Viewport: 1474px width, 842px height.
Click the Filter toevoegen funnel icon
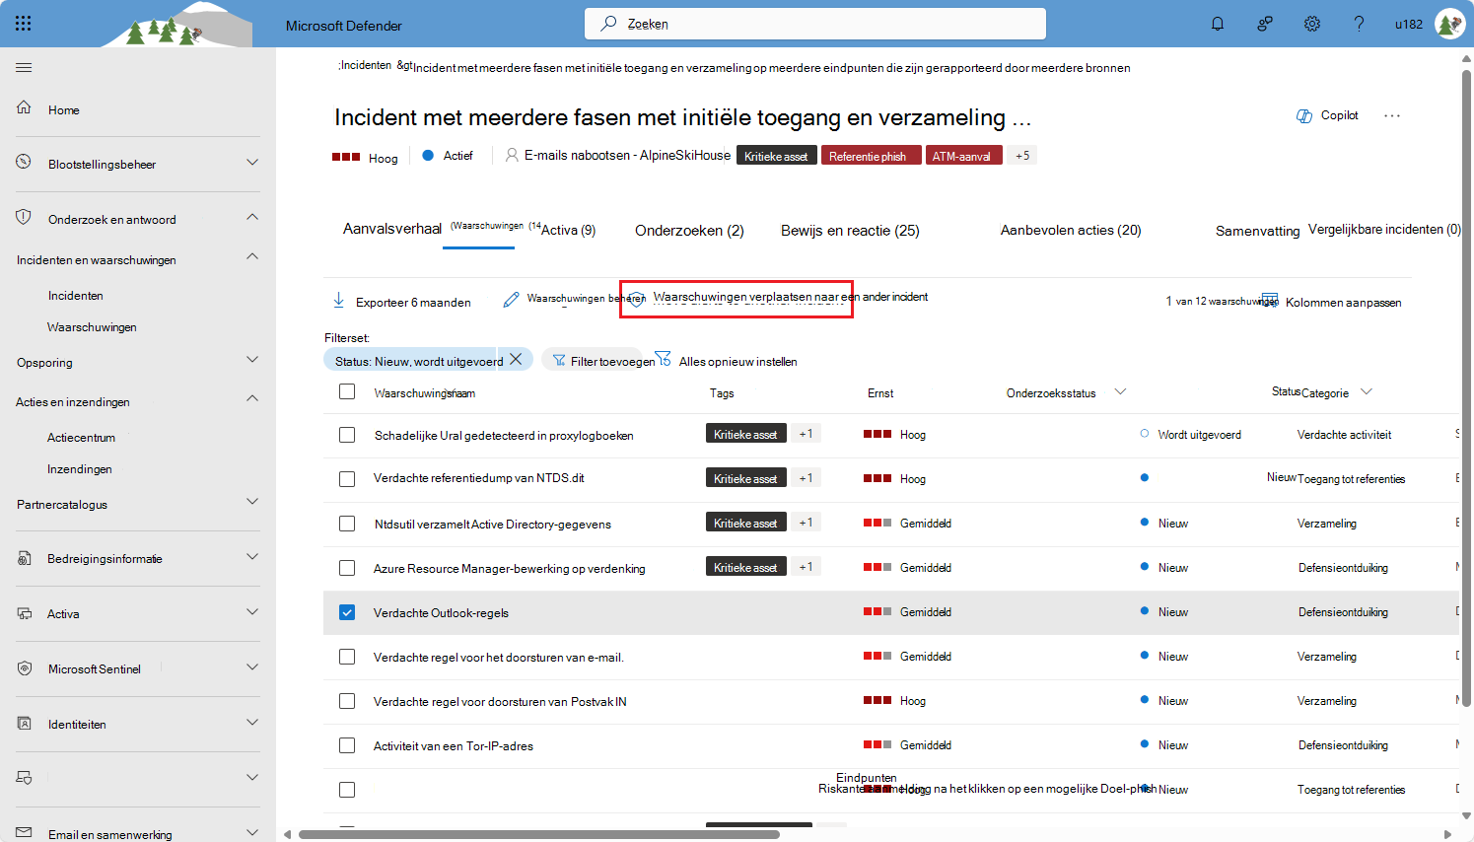[559, 361]
